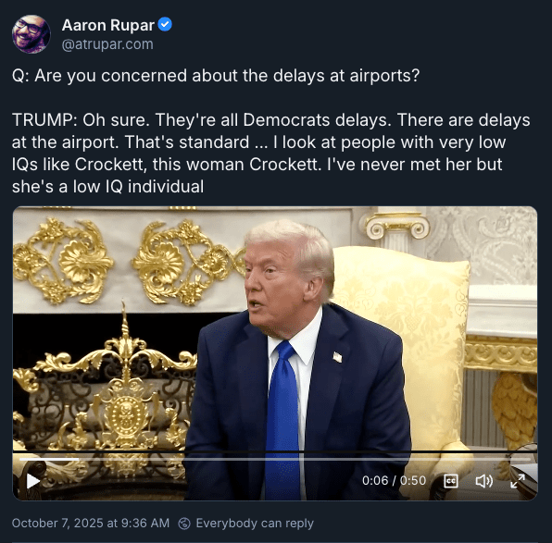Screen dimensions: 552x543
Task: Click the 0:06 / 0:50 time display
Action: click(x=394, y=480)
